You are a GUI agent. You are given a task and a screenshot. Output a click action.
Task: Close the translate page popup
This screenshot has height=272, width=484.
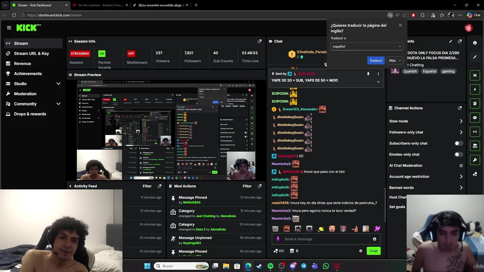[400, 25]
